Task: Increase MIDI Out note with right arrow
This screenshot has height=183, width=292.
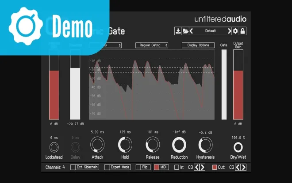Action: 244,167
